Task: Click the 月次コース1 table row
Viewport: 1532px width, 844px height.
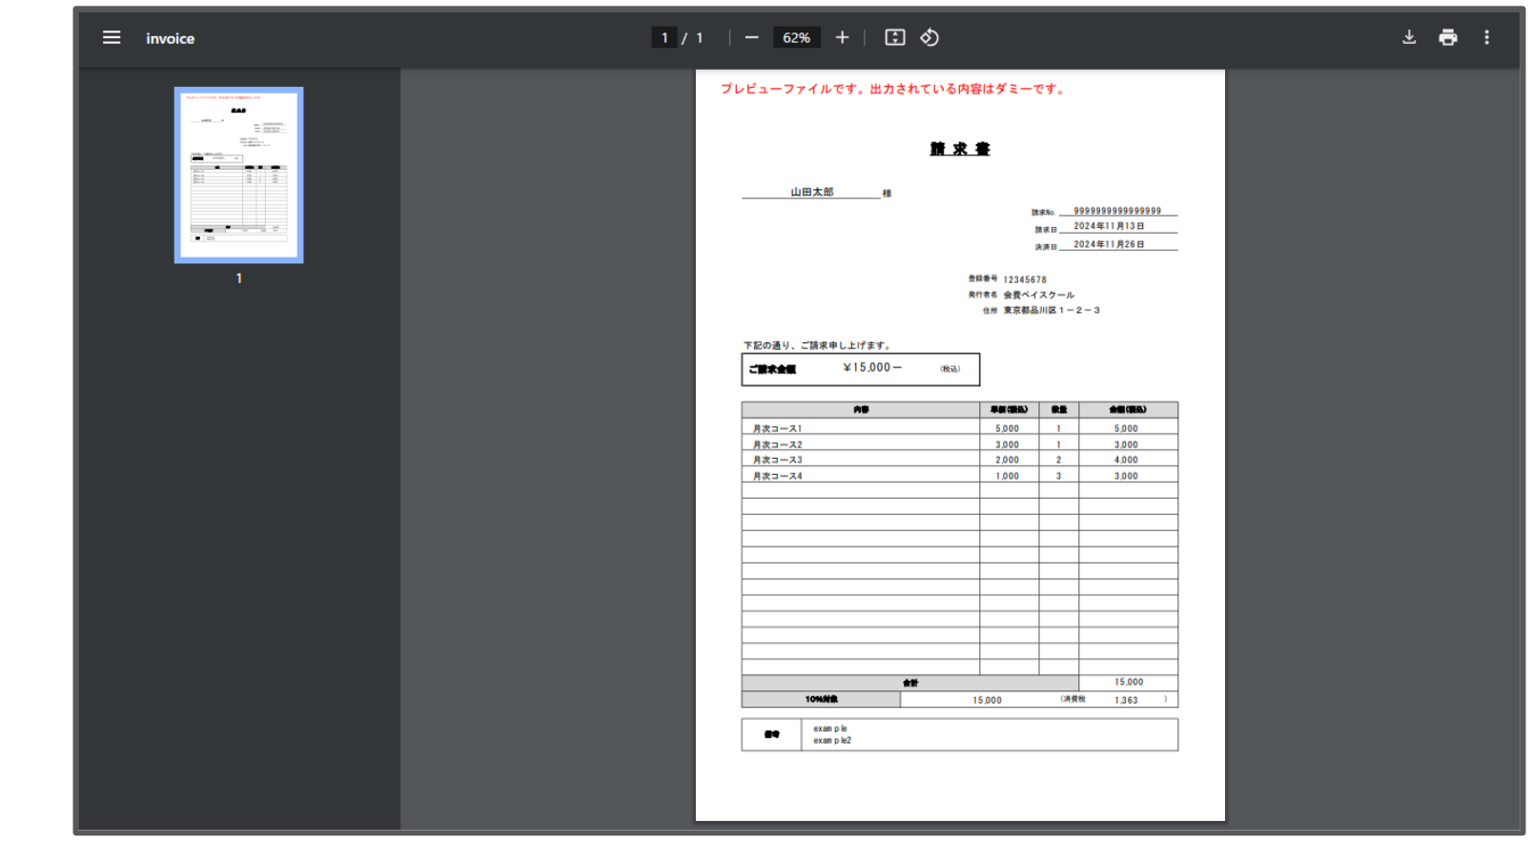Action: [777, 428]
